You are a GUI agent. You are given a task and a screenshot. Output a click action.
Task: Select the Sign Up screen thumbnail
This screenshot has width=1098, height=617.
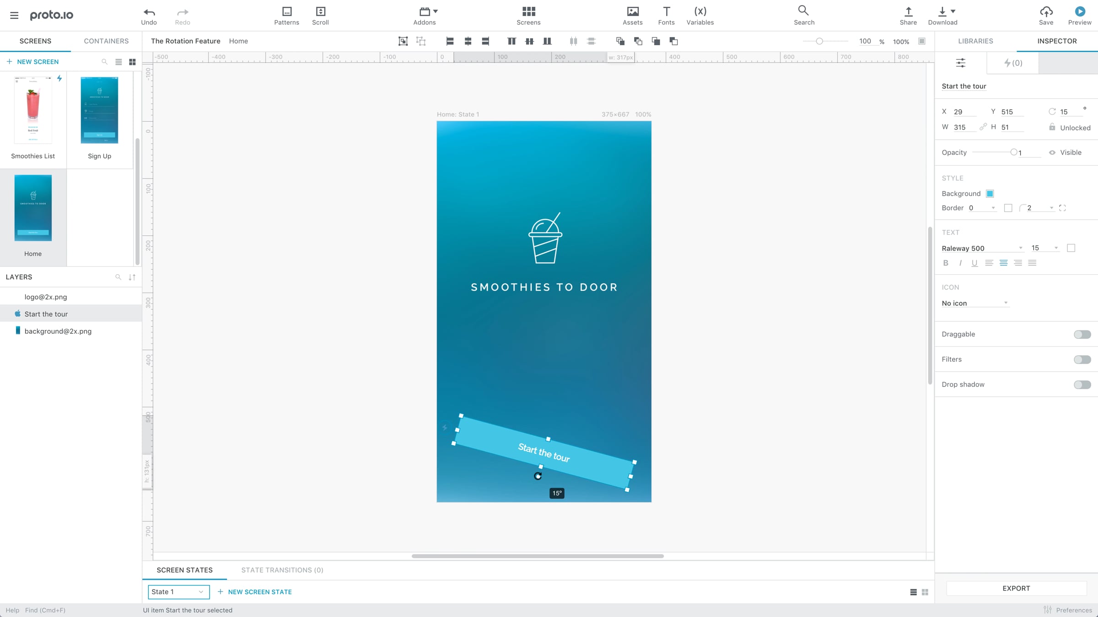coord(99,110)
